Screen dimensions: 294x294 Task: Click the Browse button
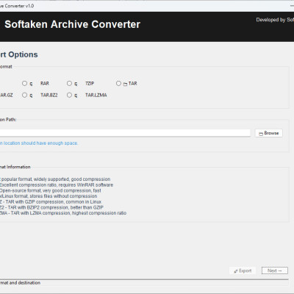269,133
